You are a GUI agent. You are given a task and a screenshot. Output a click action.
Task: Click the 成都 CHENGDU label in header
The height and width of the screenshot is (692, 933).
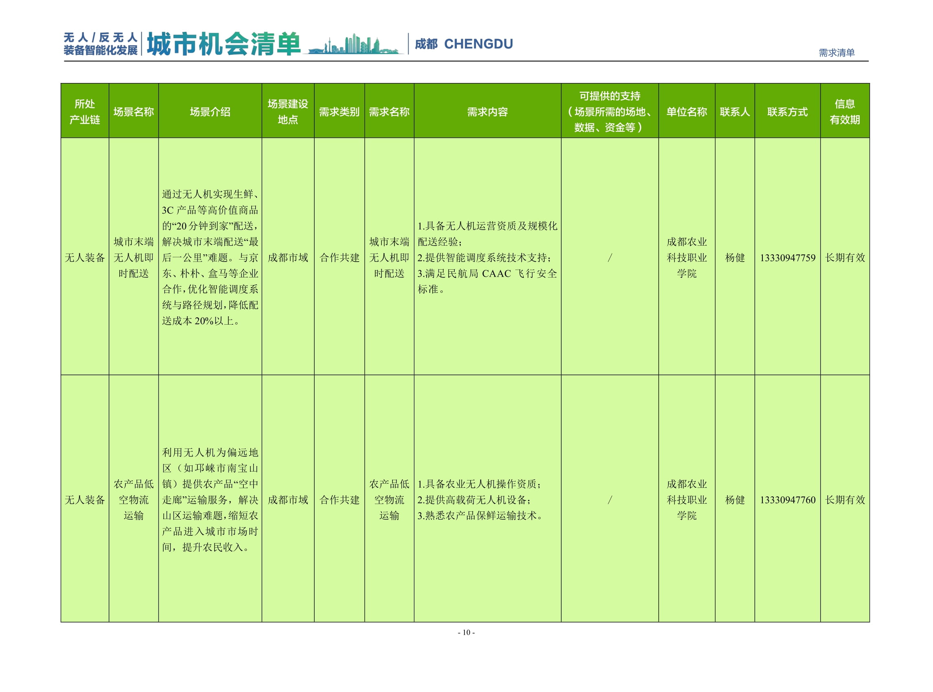[465, 44]
